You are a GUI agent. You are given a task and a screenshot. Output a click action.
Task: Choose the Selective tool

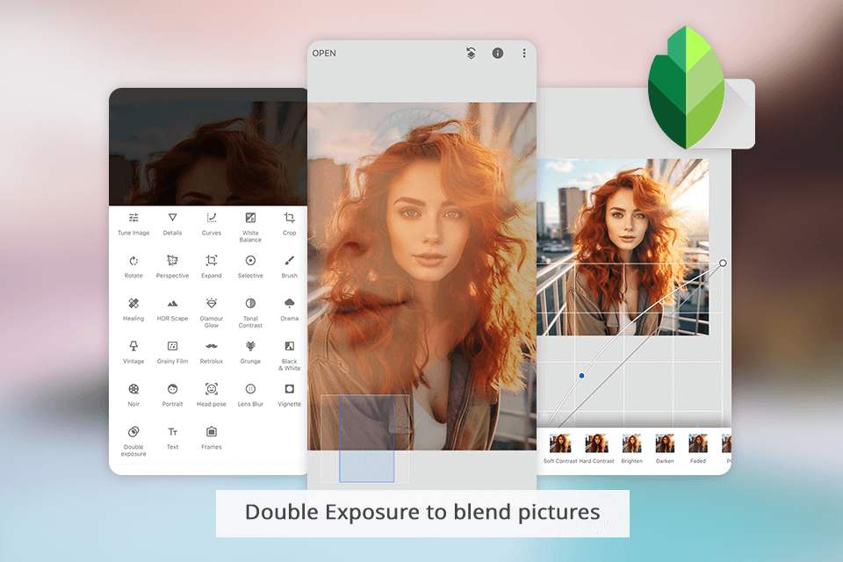(x=250, y=267)
